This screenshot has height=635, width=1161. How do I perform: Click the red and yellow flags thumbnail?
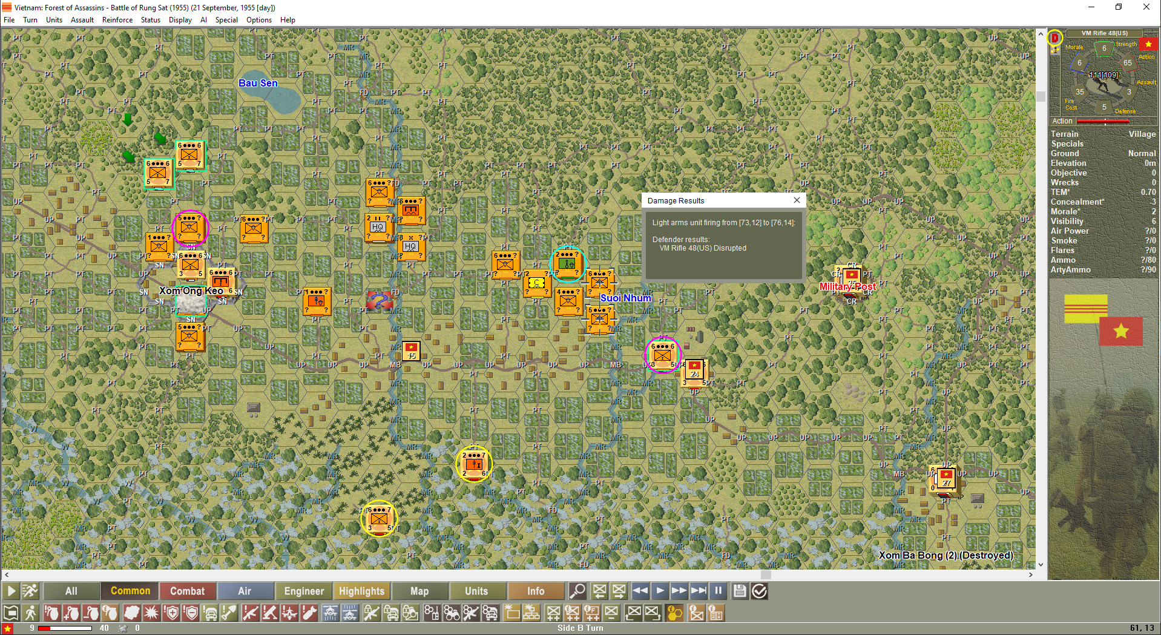[1103, 320]
